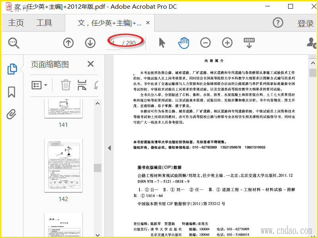Screen dimensions: 318x238
Task: Close the 页面缩略图 panel
Action: click(91, 64)
